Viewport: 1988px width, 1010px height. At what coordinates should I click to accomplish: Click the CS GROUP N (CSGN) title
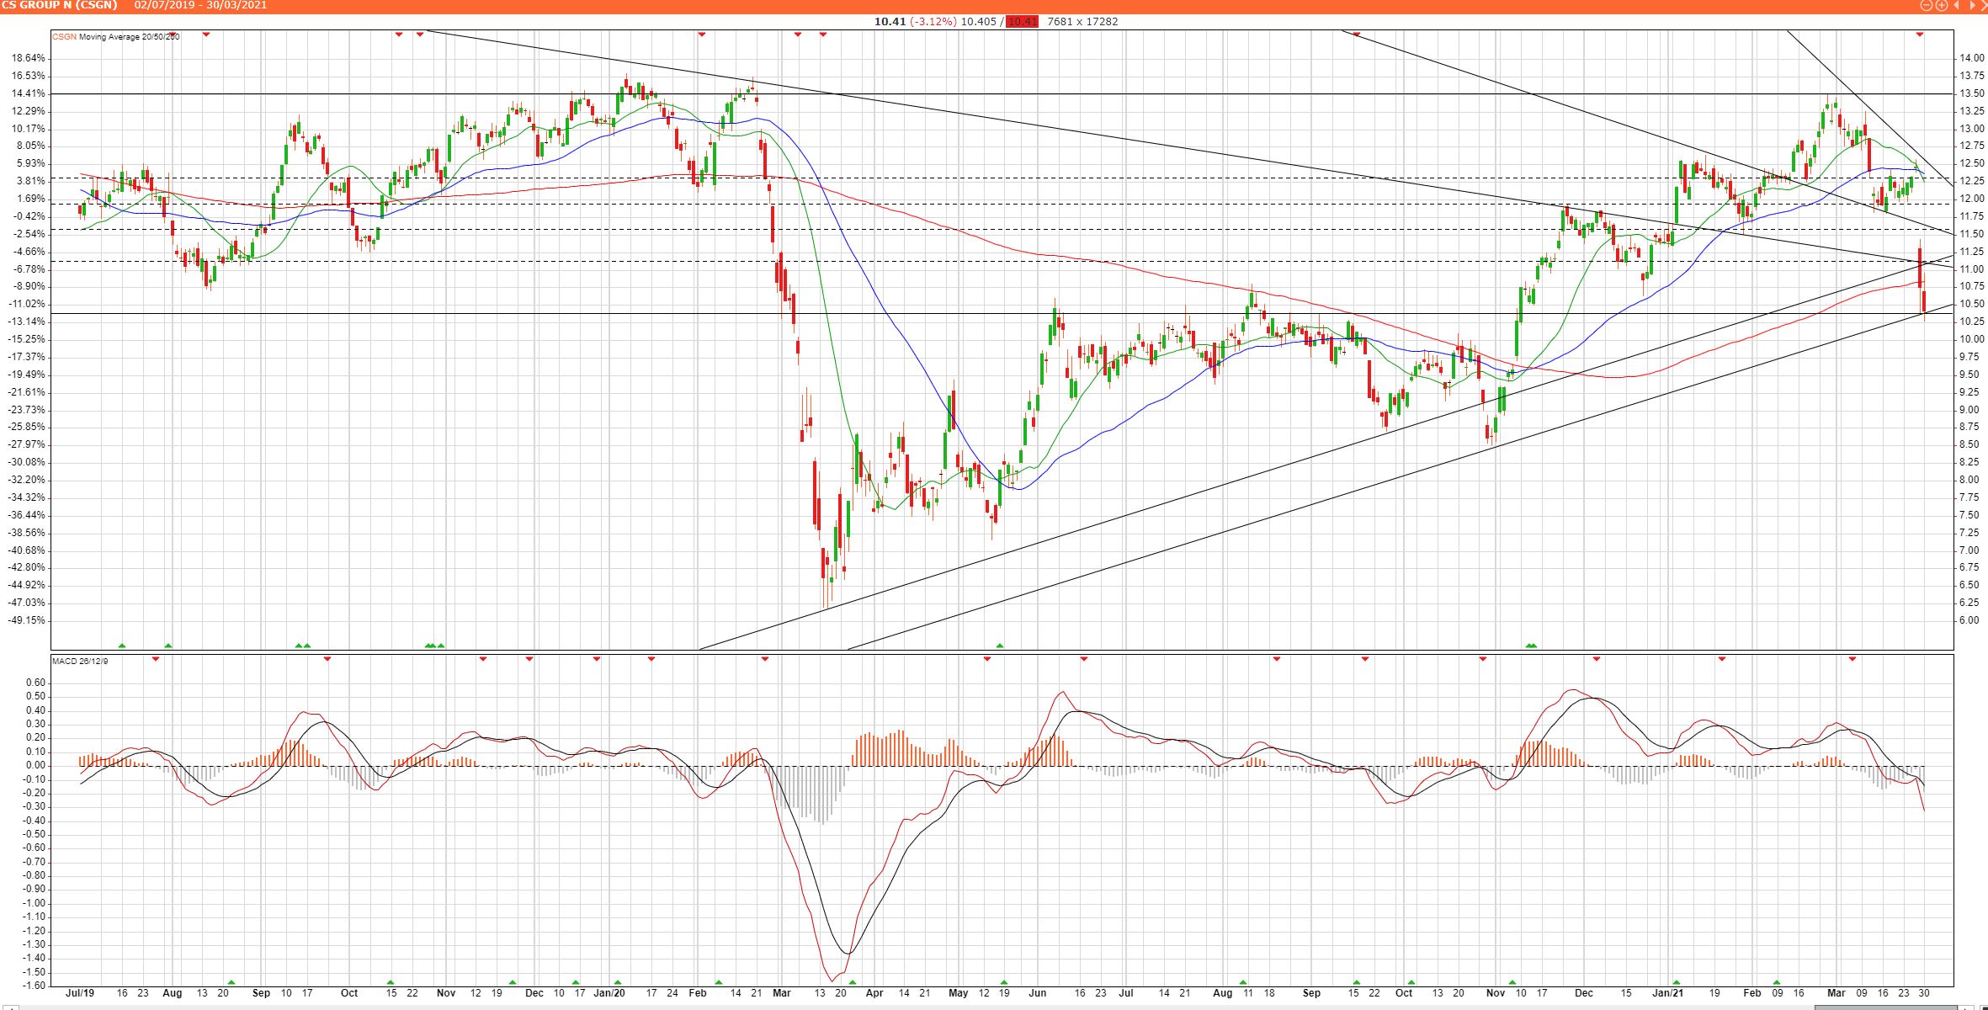59,5
